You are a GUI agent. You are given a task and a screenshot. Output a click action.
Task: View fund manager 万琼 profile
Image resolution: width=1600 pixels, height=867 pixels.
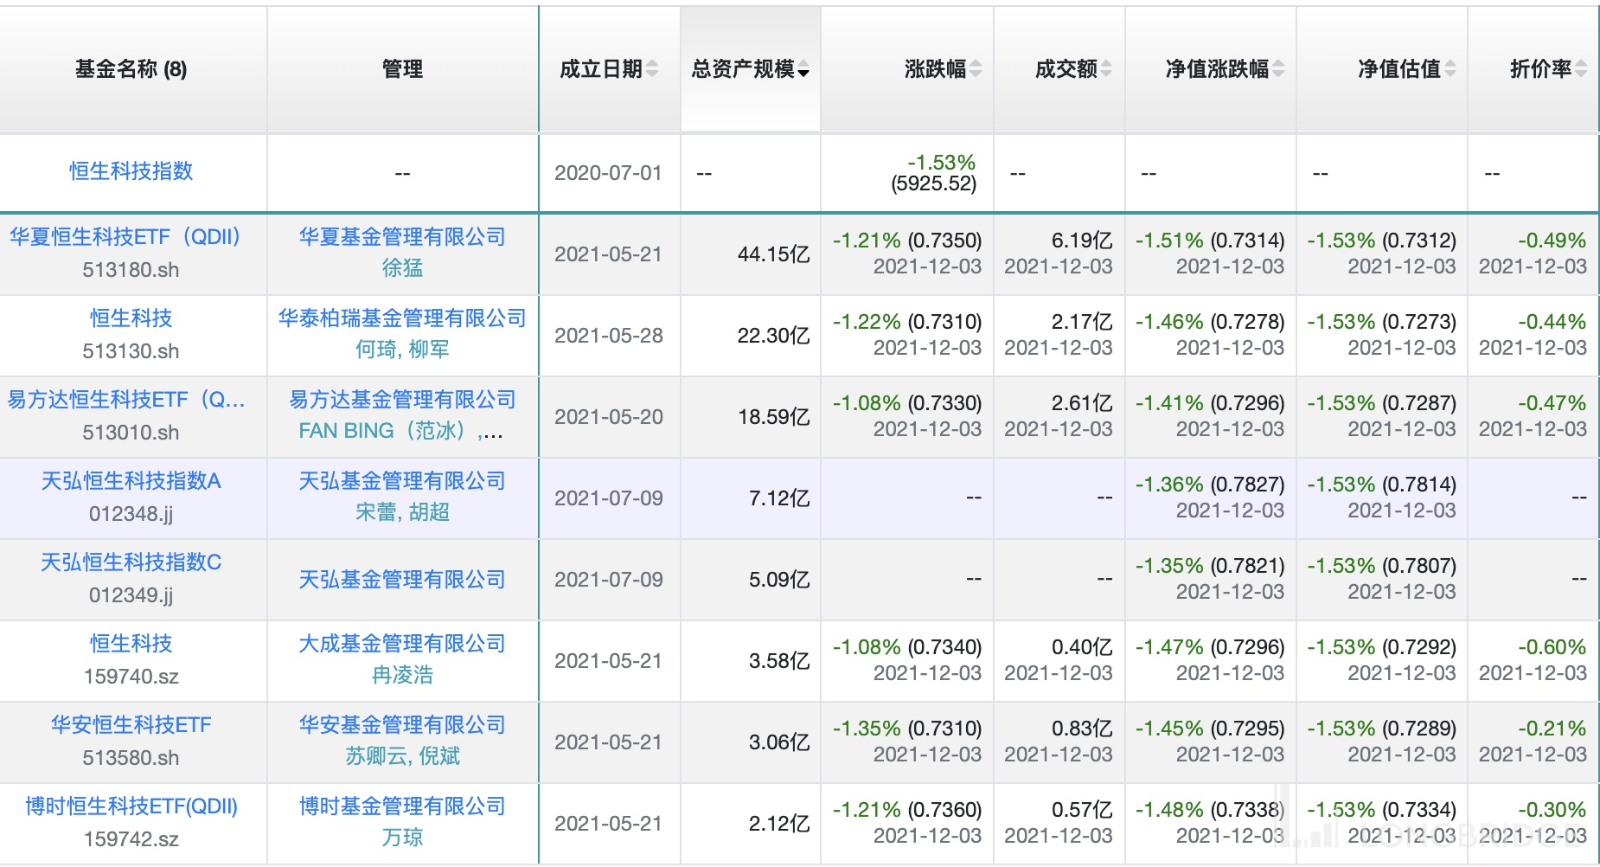(402, 838)
